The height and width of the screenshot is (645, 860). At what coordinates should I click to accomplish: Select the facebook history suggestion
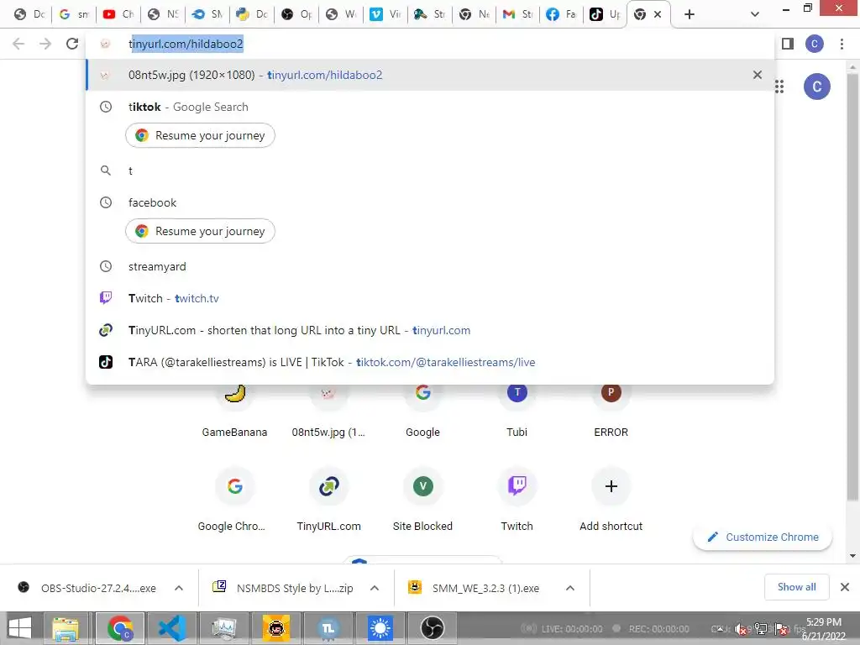point(430,202)
